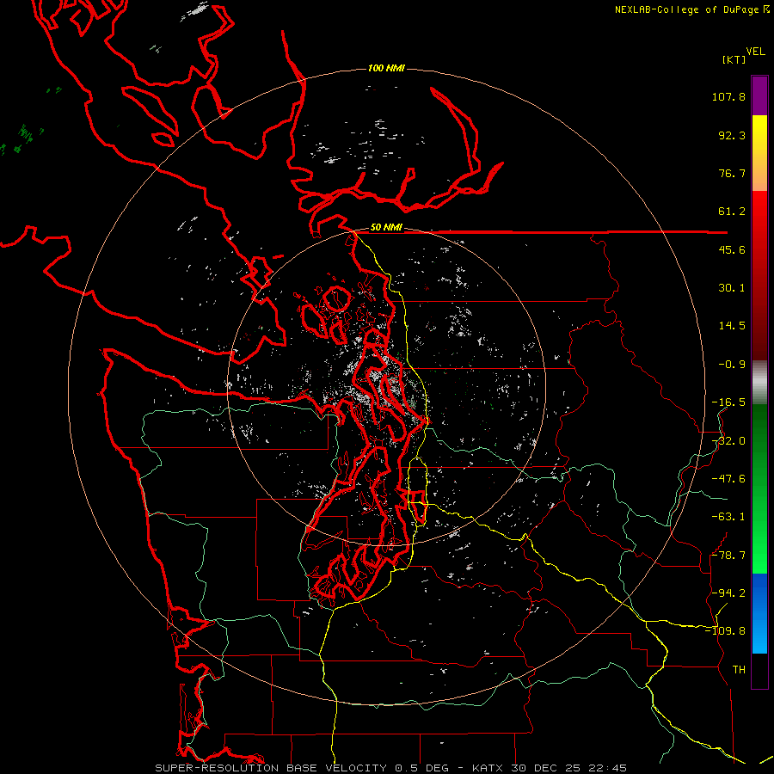Screen dimensions: 774x774
Task: Select the 92.3 velocity scale value
Action: click(732, 135)
